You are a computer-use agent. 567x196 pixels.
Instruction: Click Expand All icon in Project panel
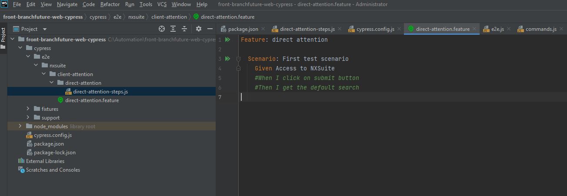(173, 29)
